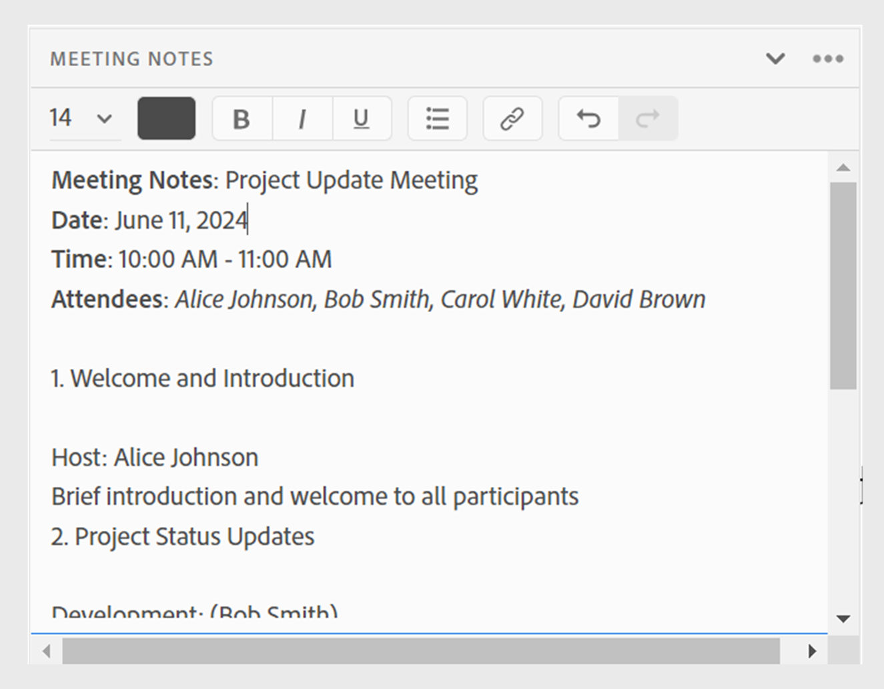This screenshot has height=689, width=884.
Task: Click the '10:00 AM - 11:00 AM' time text
Action: coord(225,259)
